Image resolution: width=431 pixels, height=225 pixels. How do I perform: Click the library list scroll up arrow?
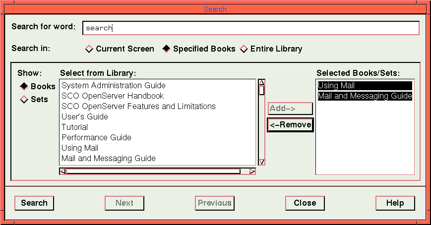point(262,83)
